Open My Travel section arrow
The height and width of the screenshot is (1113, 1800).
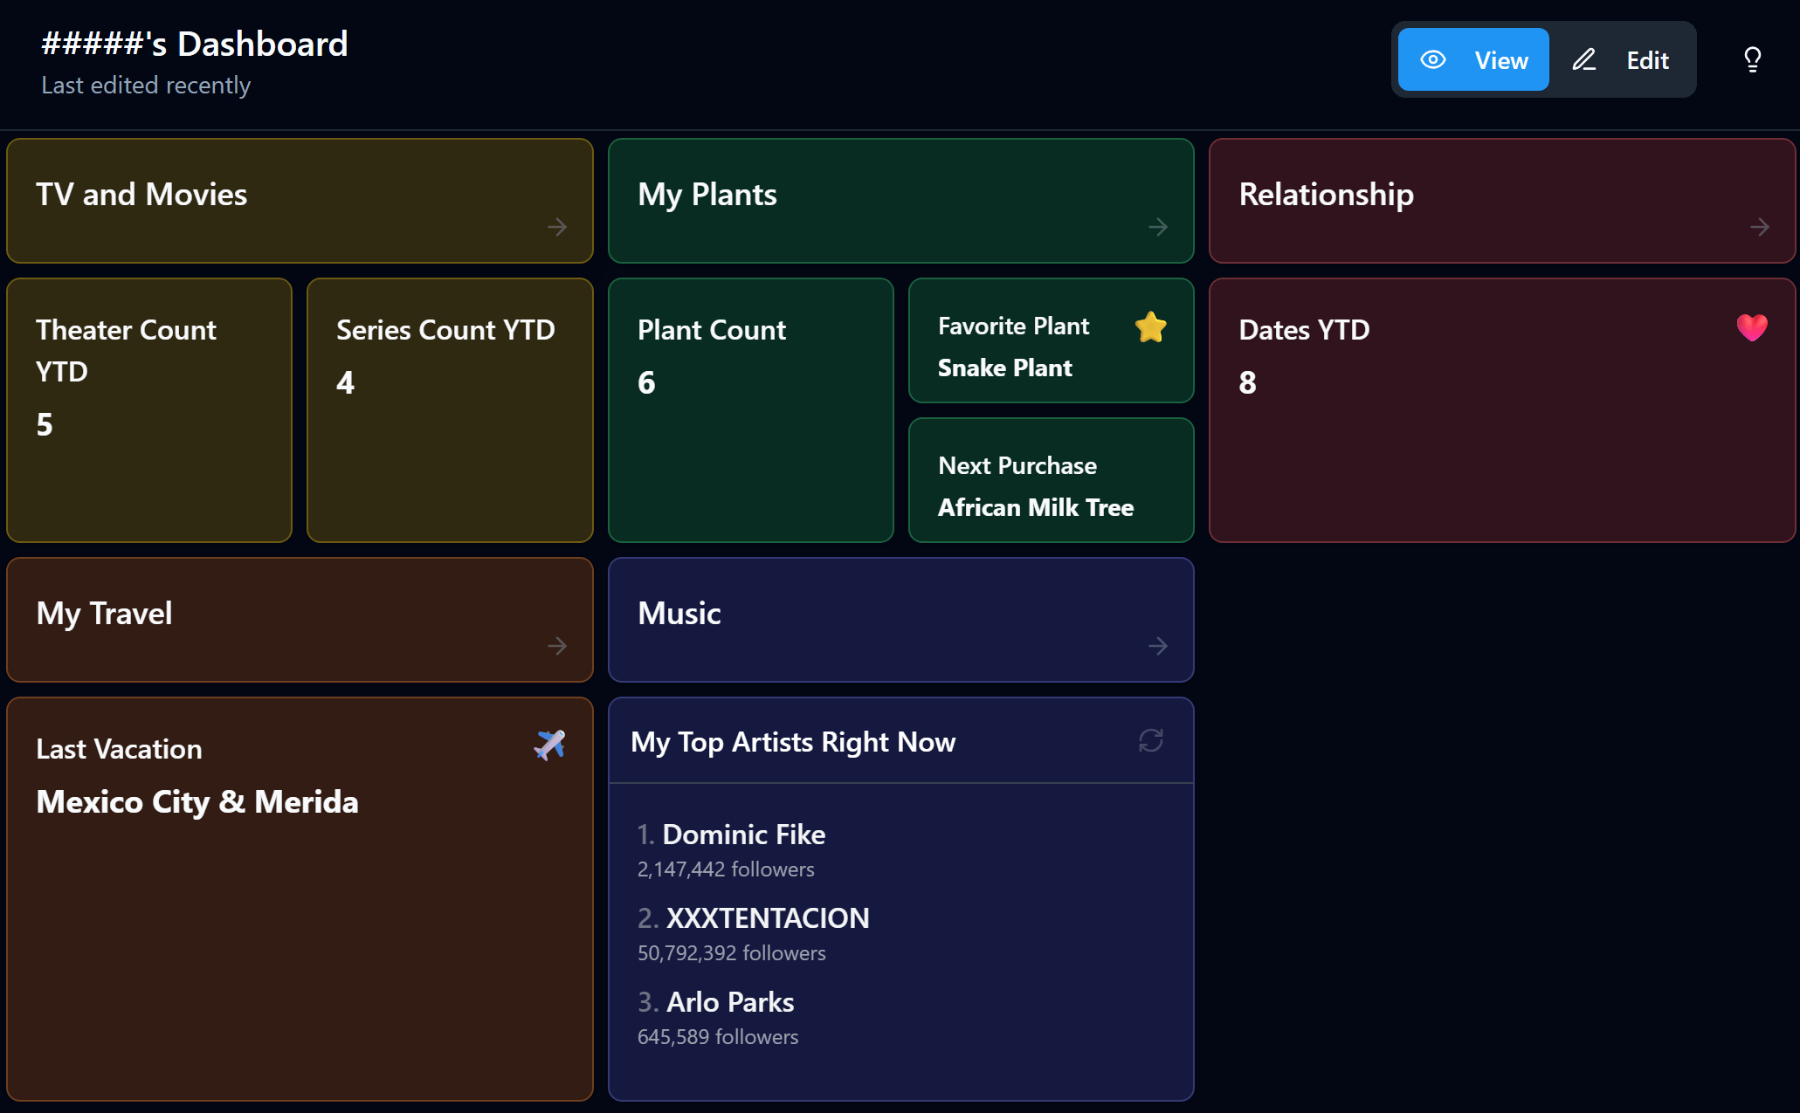[x=557, y=646]
